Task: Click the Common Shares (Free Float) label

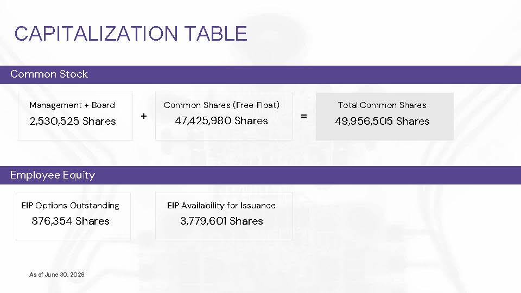Action: (x=221, y=105)
